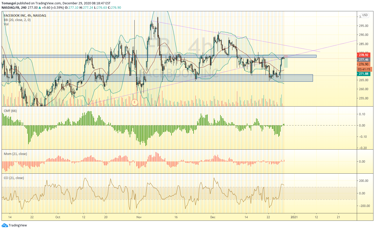Click the 'Oct' date axis label
Screen dimensions: 375x230
point(58,217)
